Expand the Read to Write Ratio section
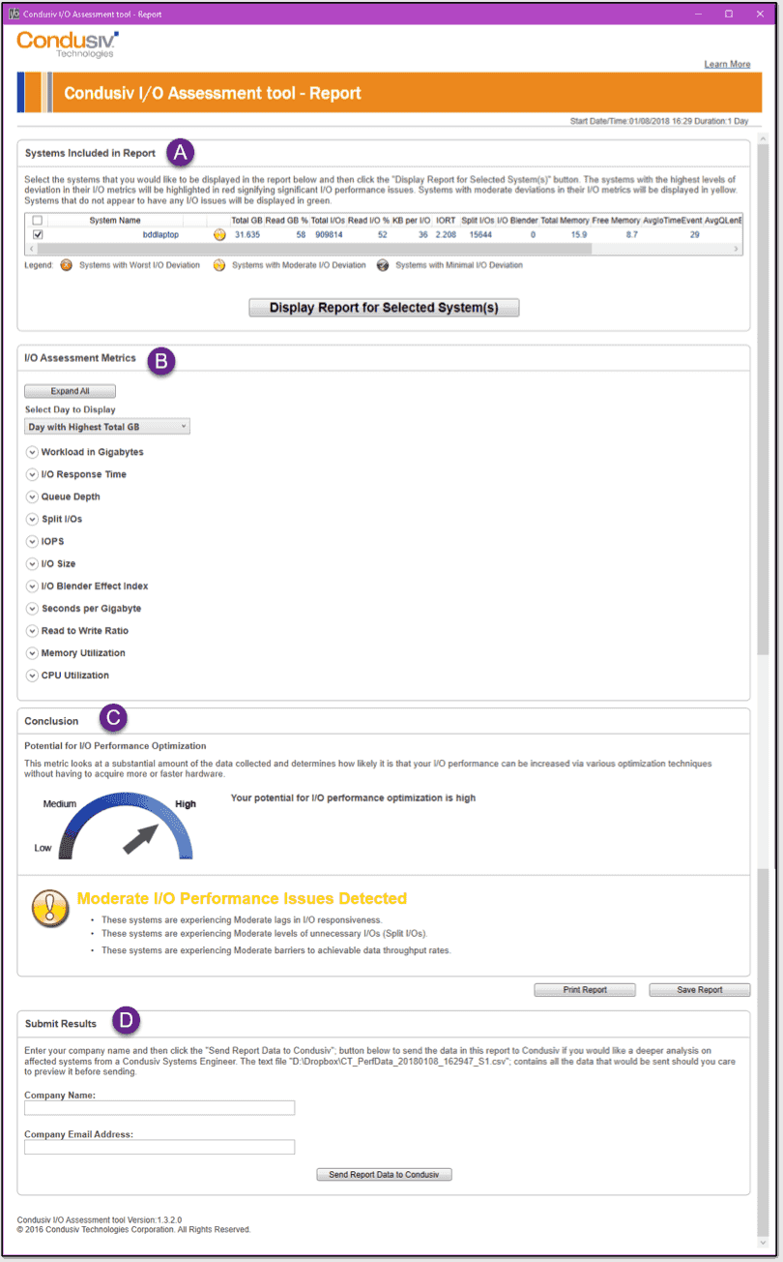This screenshot has height=1262, width=783. point(32,630)
